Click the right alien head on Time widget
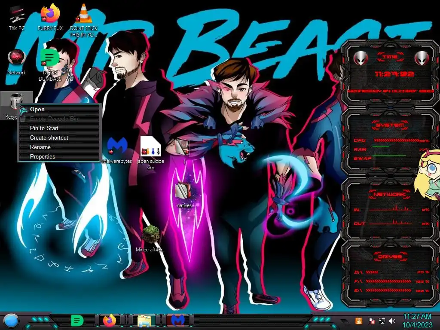This screenshot has height=330, width=440. pos(422,58)
